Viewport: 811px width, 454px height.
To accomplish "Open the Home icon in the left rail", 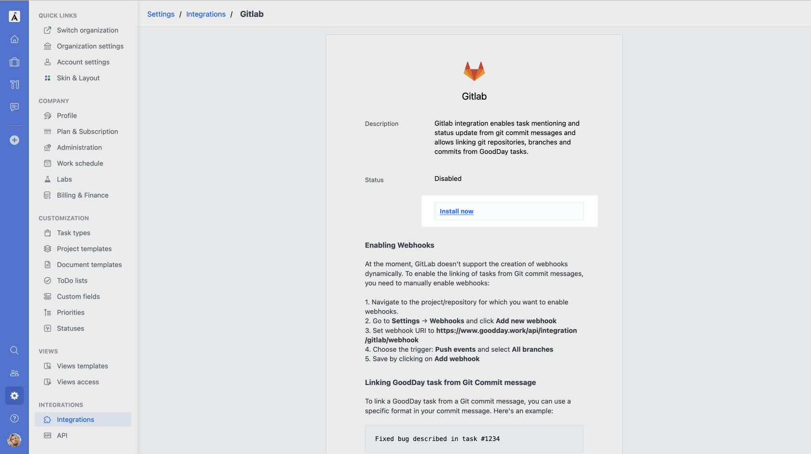I will 14,39.
